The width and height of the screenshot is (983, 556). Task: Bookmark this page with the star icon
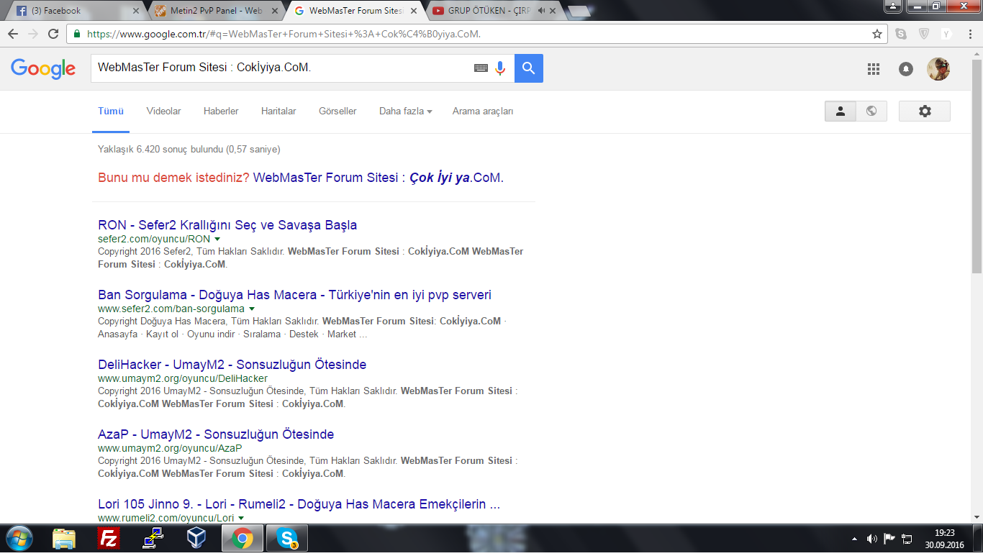tap(877, 34)
